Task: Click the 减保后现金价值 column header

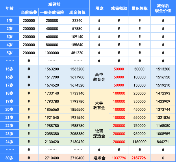Action: point(163,8)
